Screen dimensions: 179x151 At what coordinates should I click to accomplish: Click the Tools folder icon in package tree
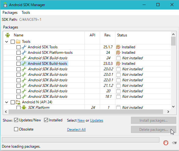tap(18, 42)
